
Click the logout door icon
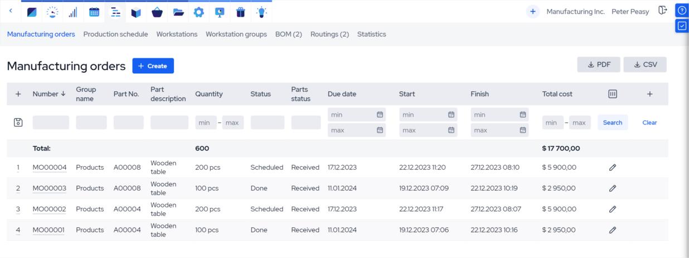[662, 11]
